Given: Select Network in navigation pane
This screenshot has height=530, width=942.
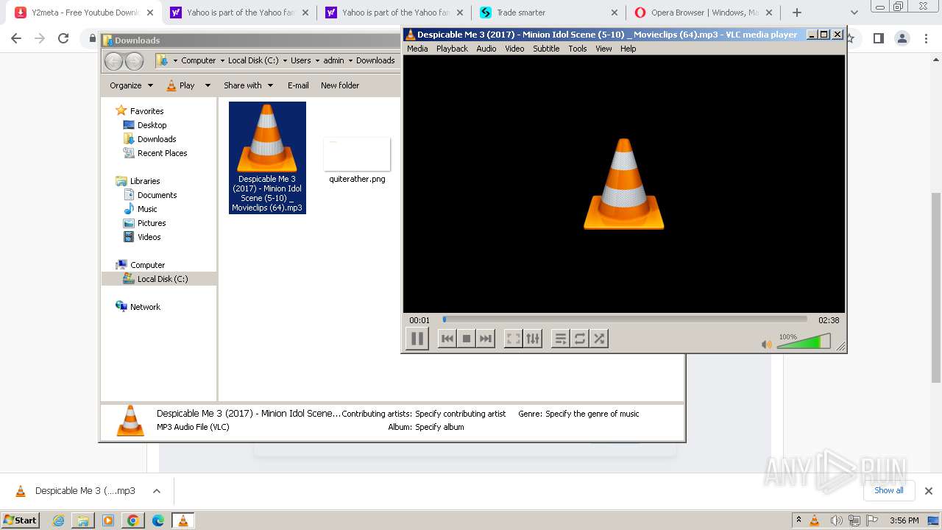Looking at the screenshot, I should (145, 307).
